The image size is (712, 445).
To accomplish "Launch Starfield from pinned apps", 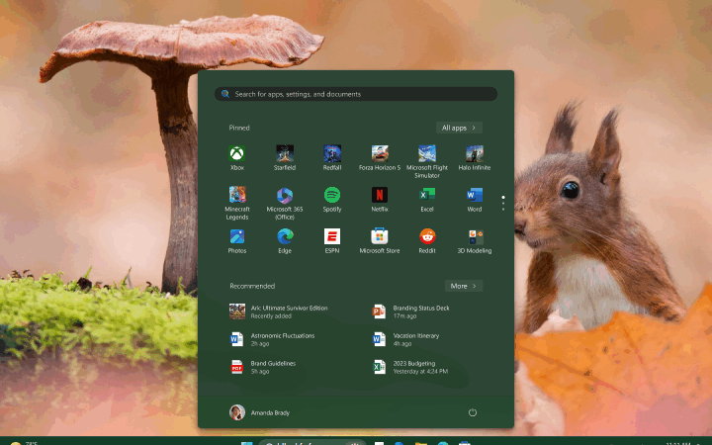I will click(285, 157).
